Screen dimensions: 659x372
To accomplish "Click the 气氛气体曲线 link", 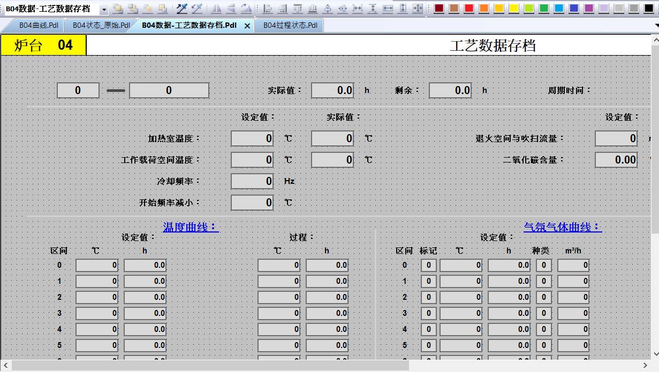I will (562, 227).
